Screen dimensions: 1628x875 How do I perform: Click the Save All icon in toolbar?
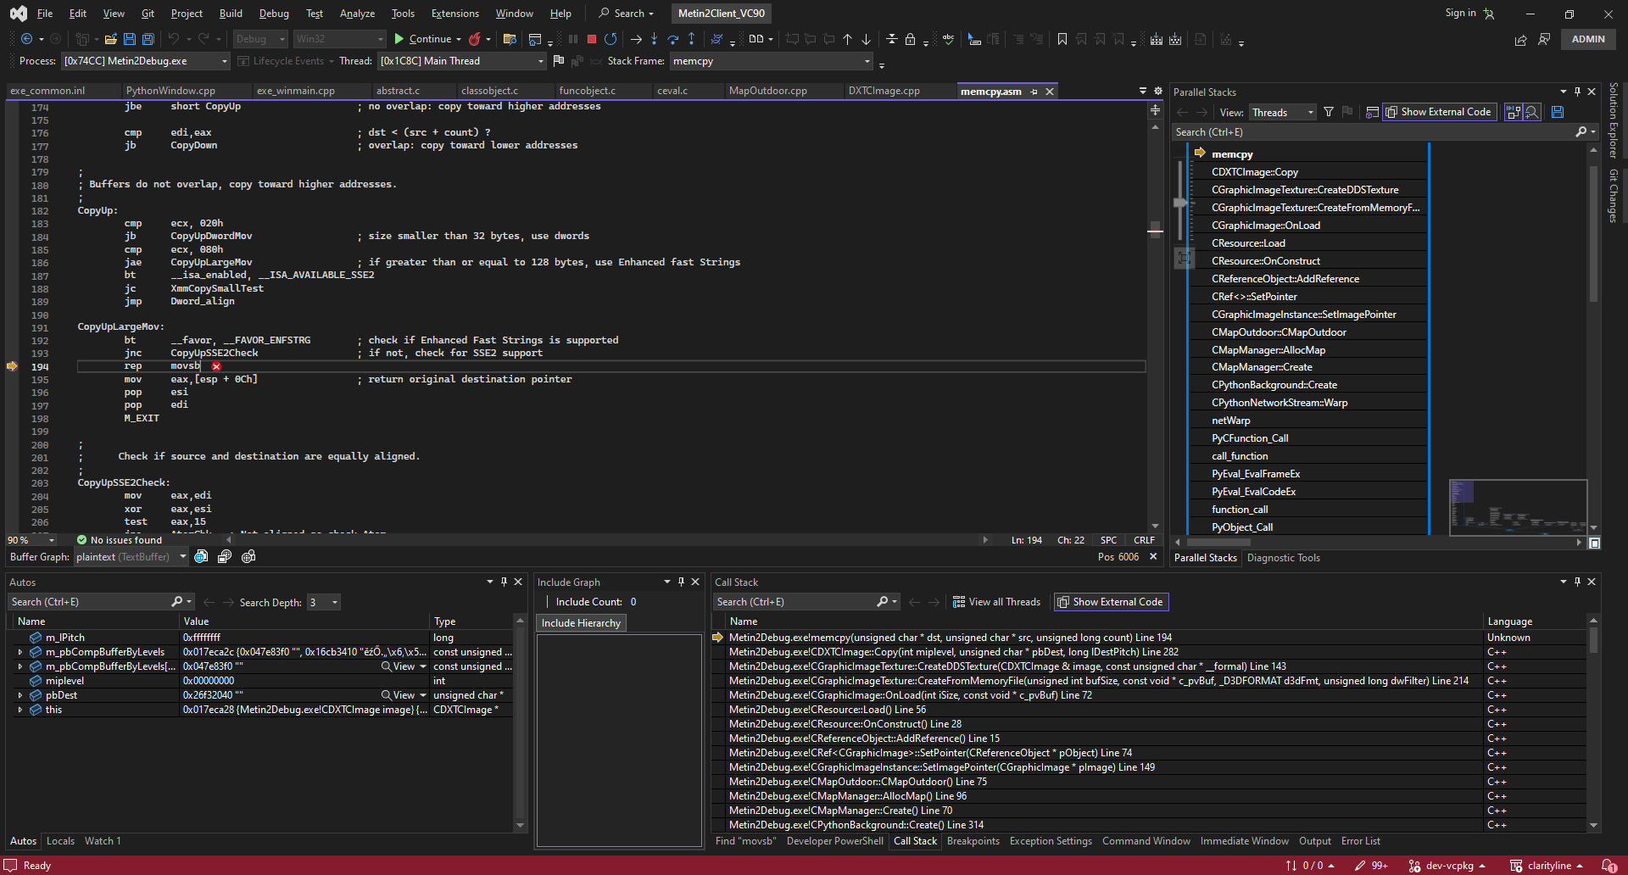click(148, 39)
